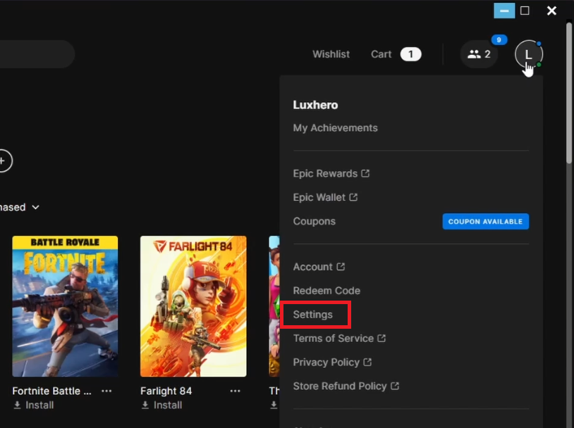Viewport: 574px width, 428px height.
Task: Click the external link icon beside Terms of Service
Action: tap(381, 338)
